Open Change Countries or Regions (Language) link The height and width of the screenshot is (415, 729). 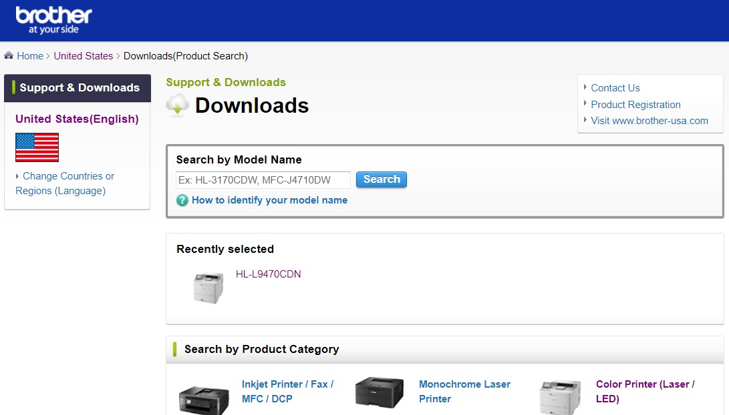(65, 183)
